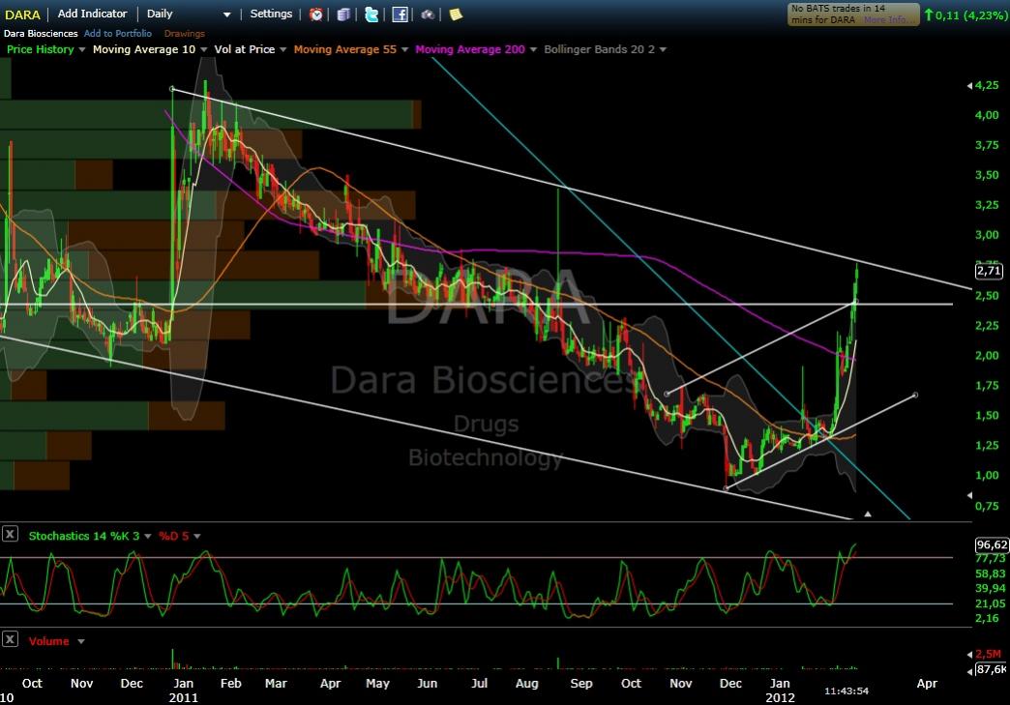1010x705 pixels.
Task: Click the DARA ticker symbol field
Action: (22, 15)
